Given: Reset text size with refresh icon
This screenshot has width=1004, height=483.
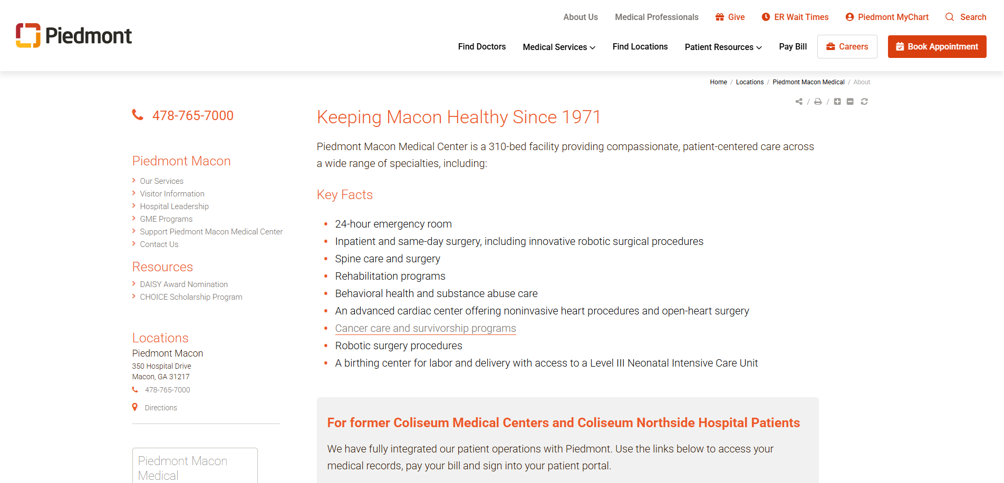Looking at the screenshot, I should (864, 102).
